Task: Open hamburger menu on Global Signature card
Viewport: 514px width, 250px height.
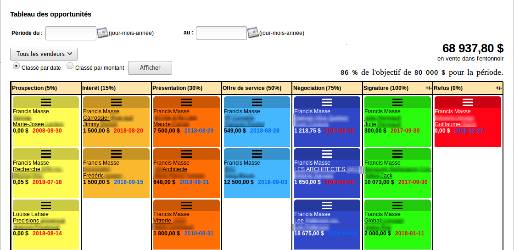Action: coord(397,205)
